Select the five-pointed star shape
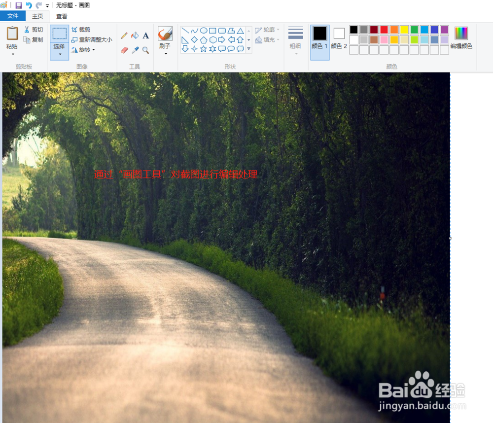 tap(203, 48)
